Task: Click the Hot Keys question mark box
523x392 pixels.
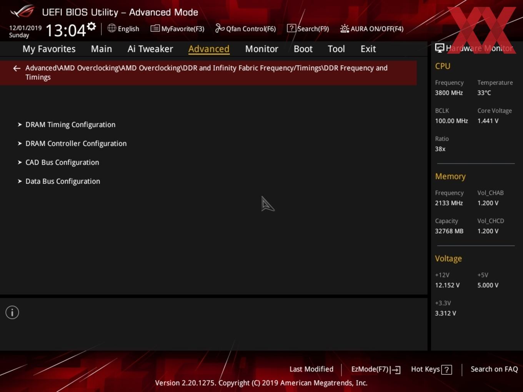Action: [x=446, y=370]
